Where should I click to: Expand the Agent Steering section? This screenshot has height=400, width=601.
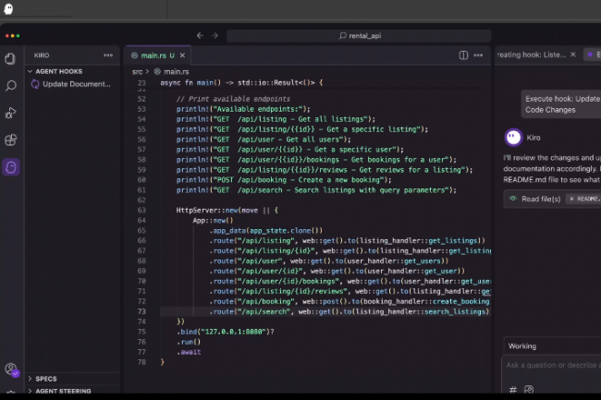coord(61,392)
